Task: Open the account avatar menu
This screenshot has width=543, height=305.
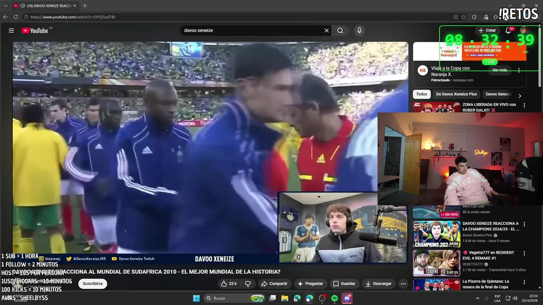Action: tap(524, 30)
